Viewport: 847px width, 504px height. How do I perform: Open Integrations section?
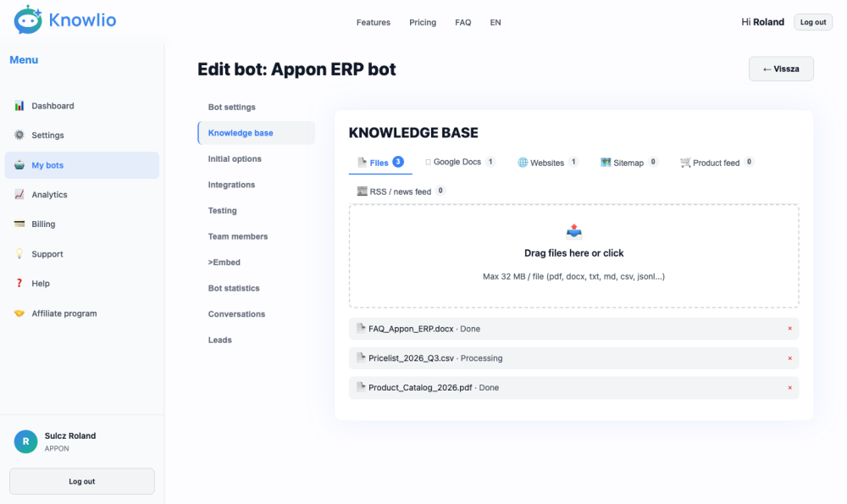coord(231,185)
